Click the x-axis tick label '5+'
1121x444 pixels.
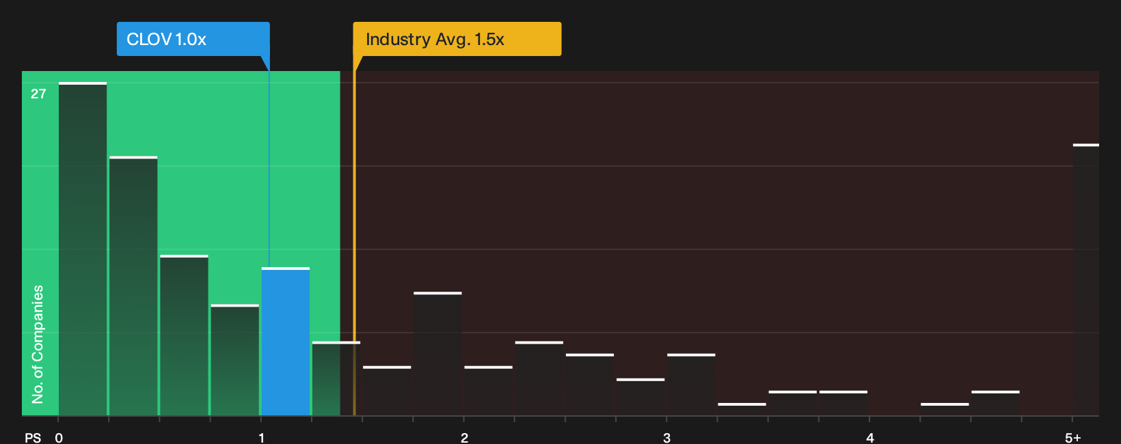(1073, 438)
